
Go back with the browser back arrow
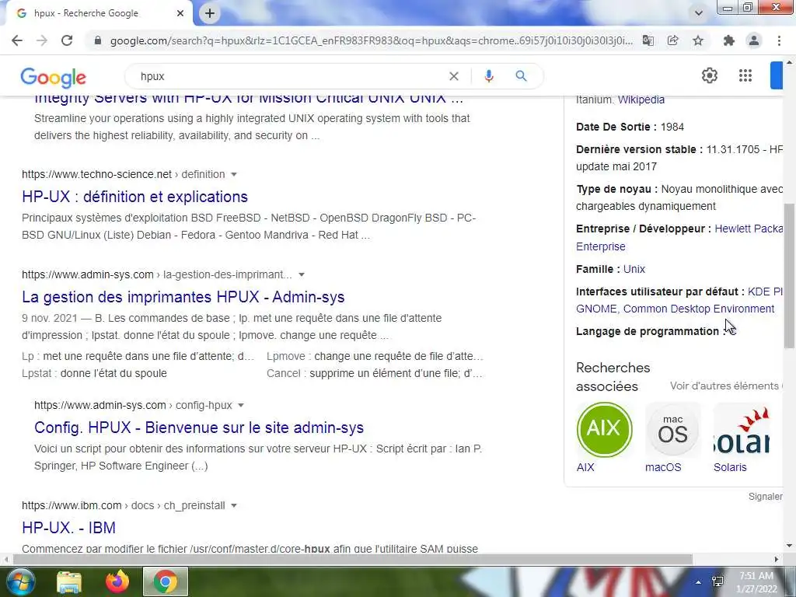[17, 40]
